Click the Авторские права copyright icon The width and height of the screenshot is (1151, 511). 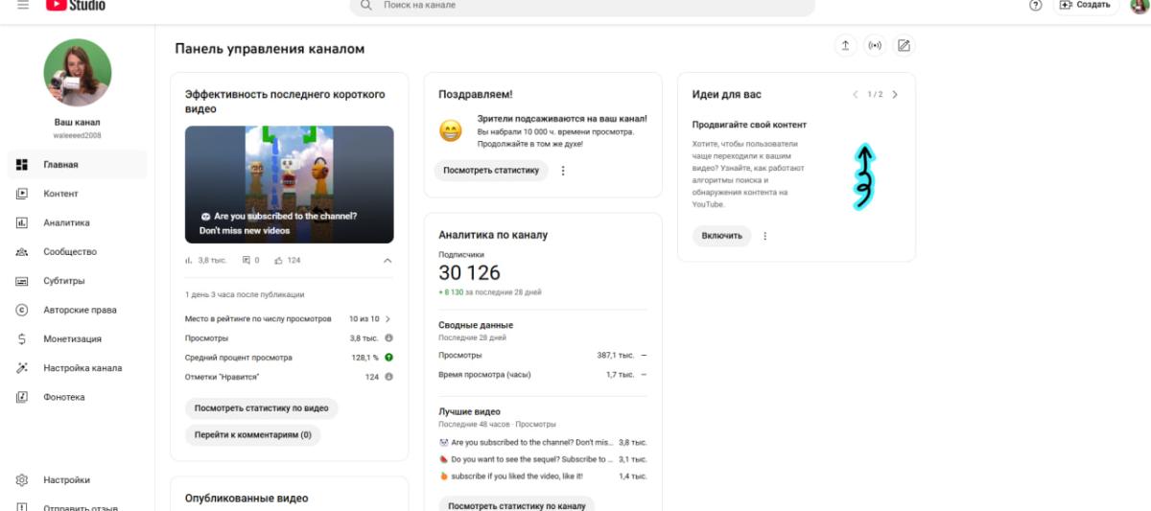[22, 310]
